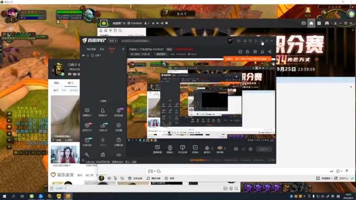
Task: Open the Windows Start menu
Action: 4,196
